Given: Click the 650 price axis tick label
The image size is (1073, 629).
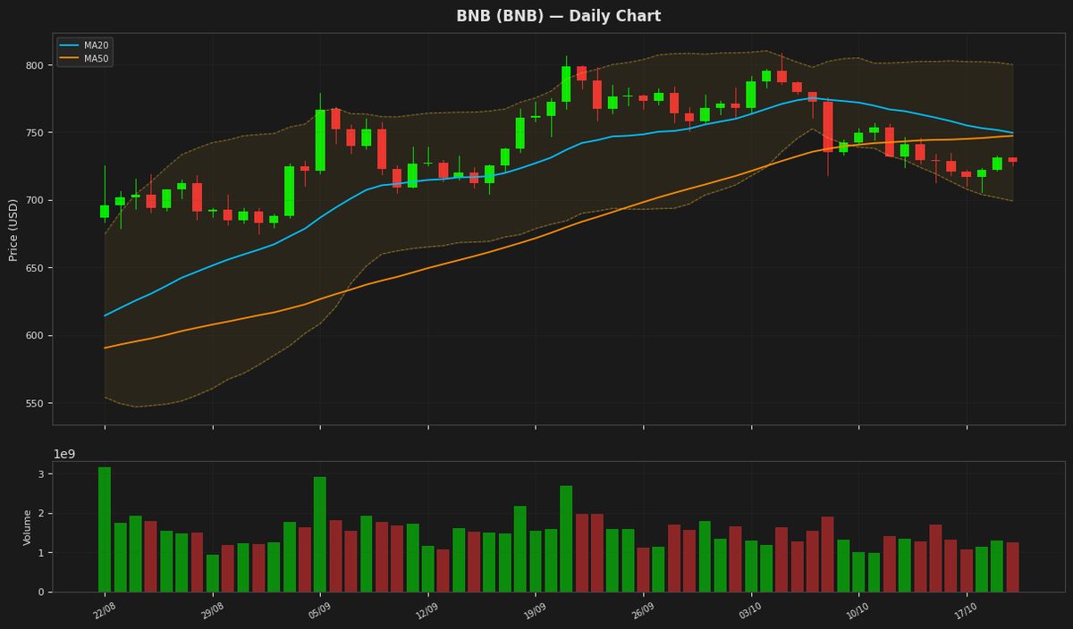Looking at the screenshot, I should pyautogui.click(x=34, y=268).
